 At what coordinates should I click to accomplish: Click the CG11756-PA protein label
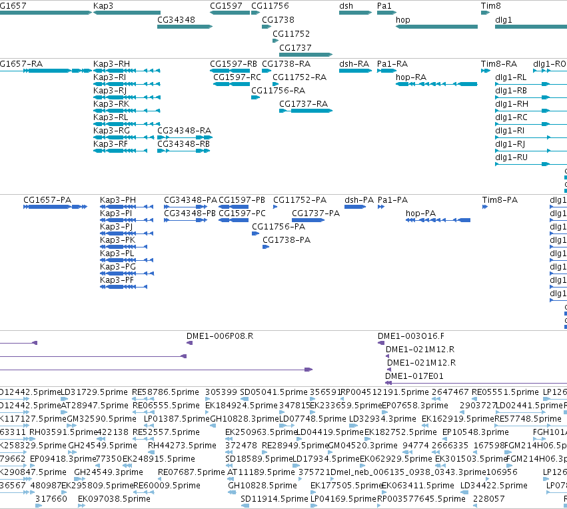(x=279, y=227)
